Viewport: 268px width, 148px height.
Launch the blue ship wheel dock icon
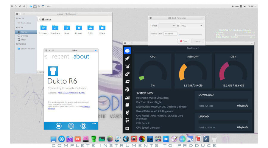click(x=61, y=139)
